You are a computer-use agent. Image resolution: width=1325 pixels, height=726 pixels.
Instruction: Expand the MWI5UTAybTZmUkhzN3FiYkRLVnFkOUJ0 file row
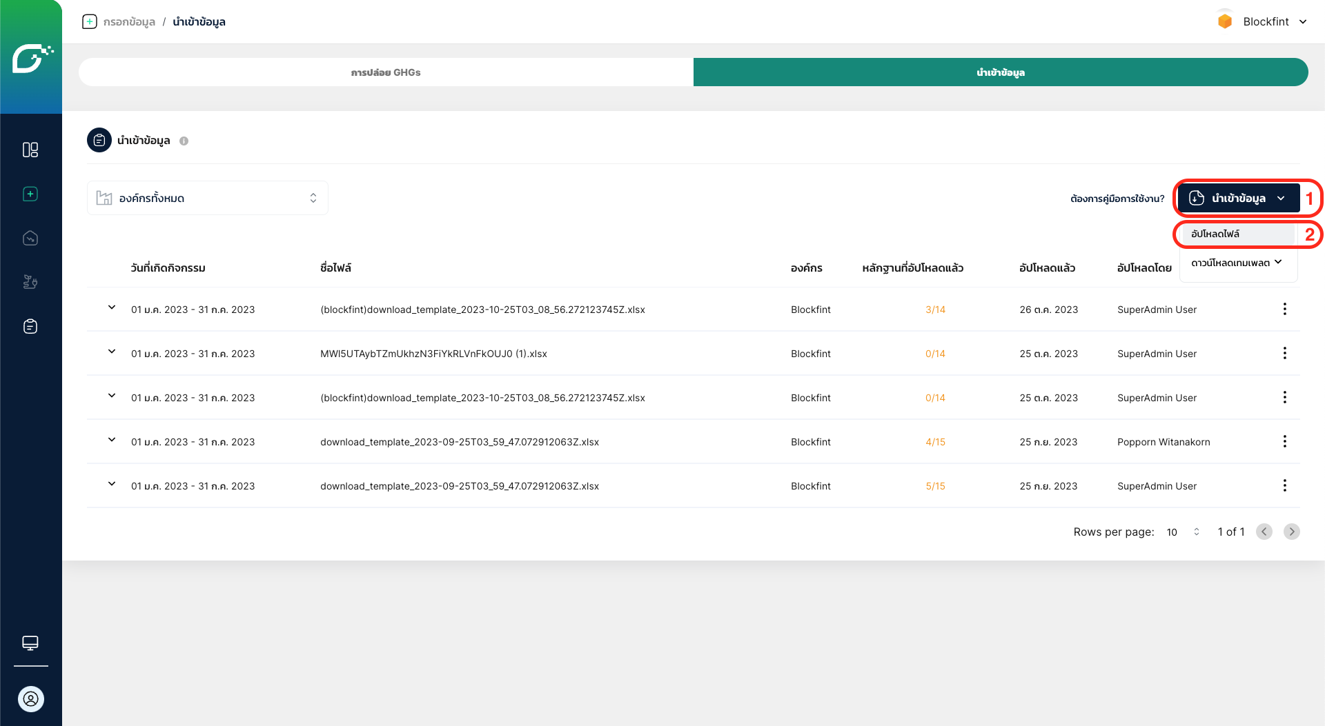[112, 352]
